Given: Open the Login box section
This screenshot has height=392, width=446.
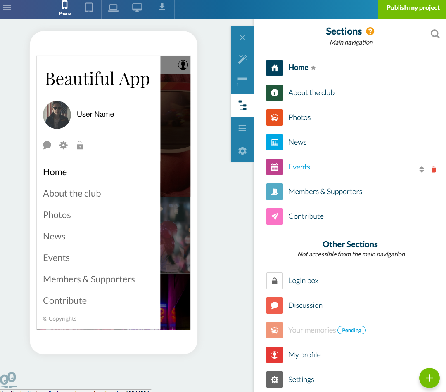Looking at the screenshot, I should (303, 281).
